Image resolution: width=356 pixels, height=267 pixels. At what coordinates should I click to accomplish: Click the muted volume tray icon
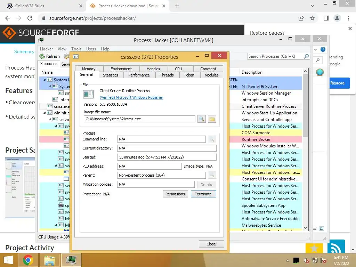(306, 260)
